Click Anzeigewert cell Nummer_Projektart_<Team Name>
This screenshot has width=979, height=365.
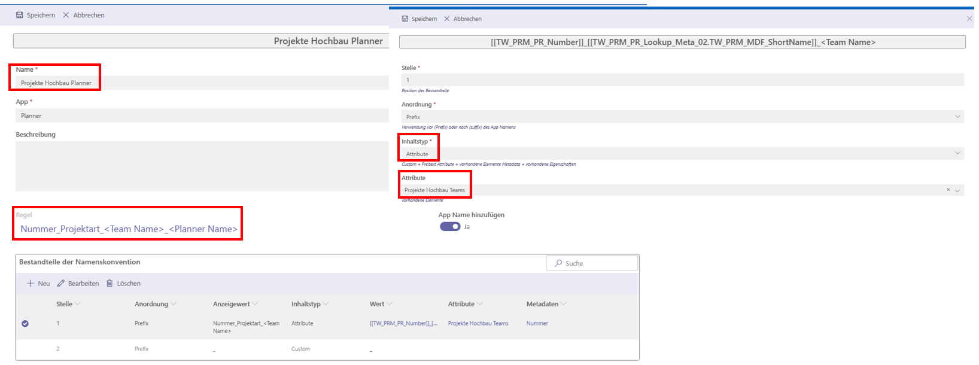246,327
